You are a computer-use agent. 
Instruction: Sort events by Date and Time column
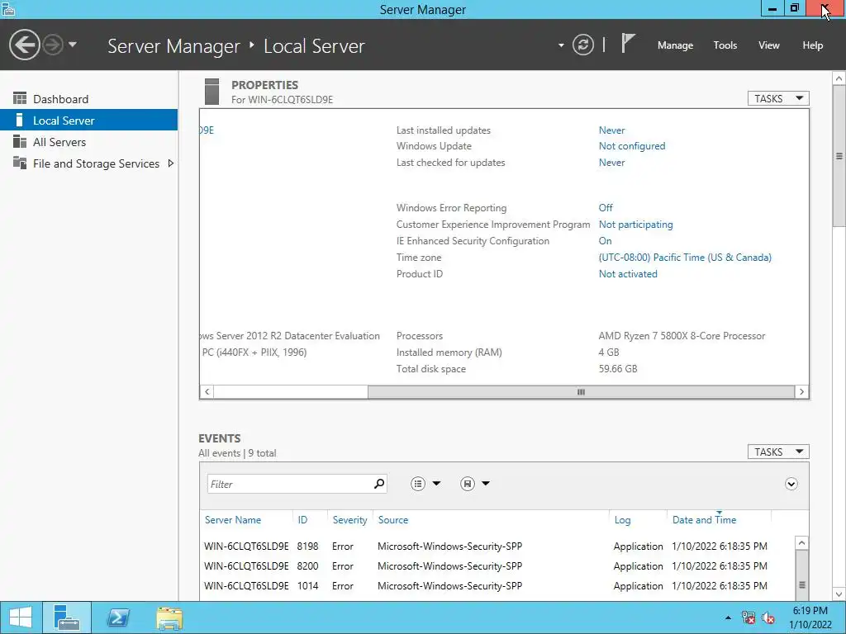coord(704,520)
